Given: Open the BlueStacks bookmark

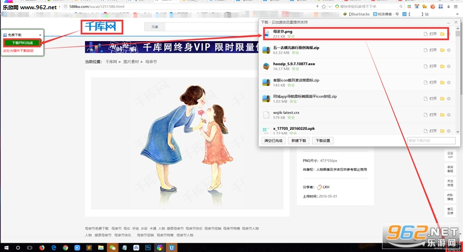Looking at the screenshot, I should coord(356,14).
